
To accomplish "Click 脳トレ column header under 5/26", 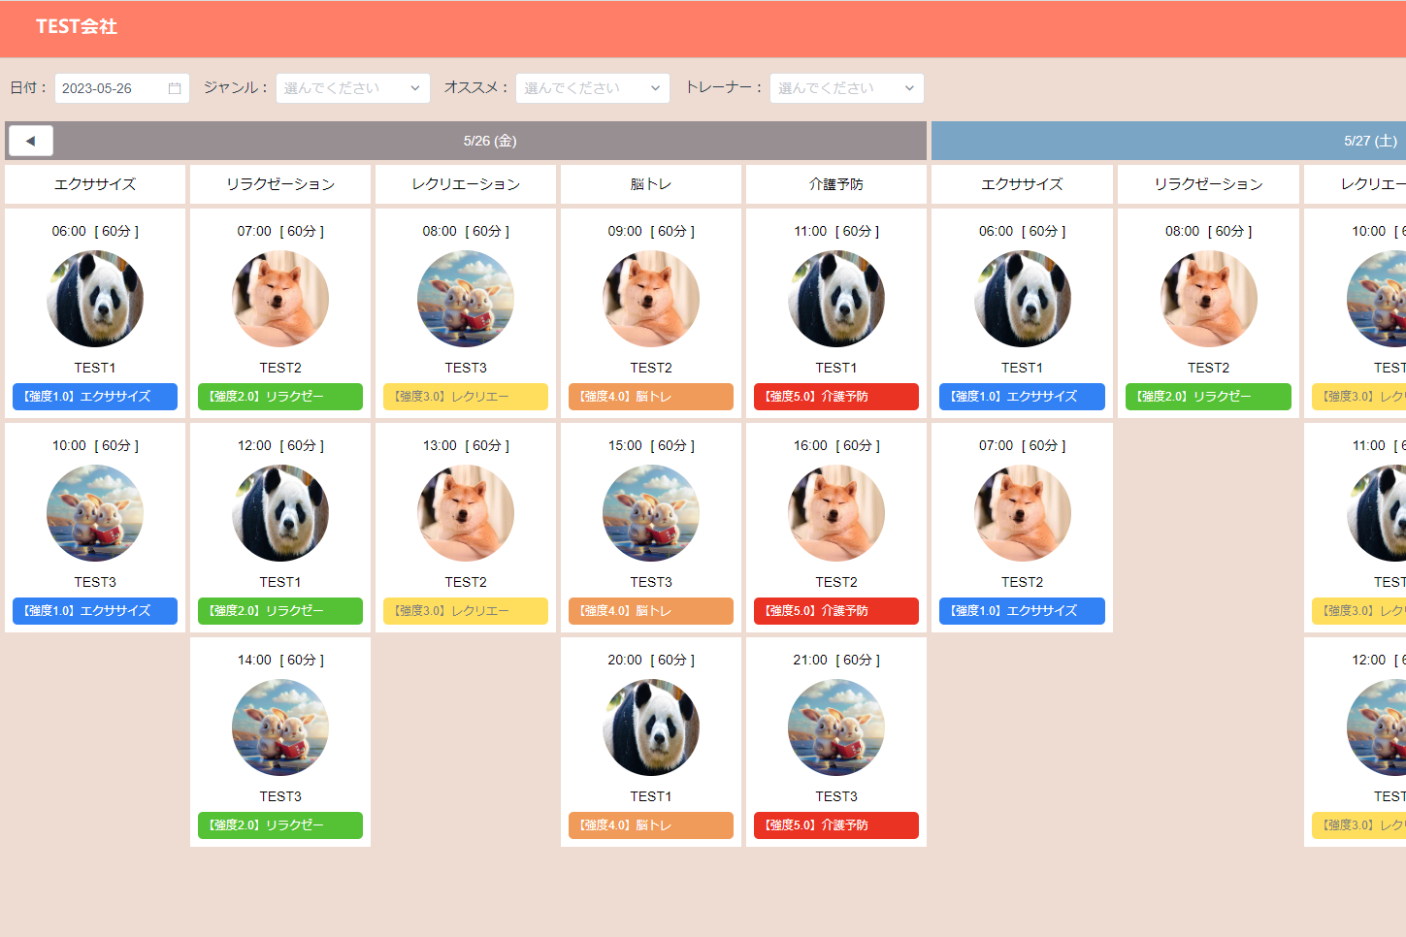I will [x=651, y=184].
